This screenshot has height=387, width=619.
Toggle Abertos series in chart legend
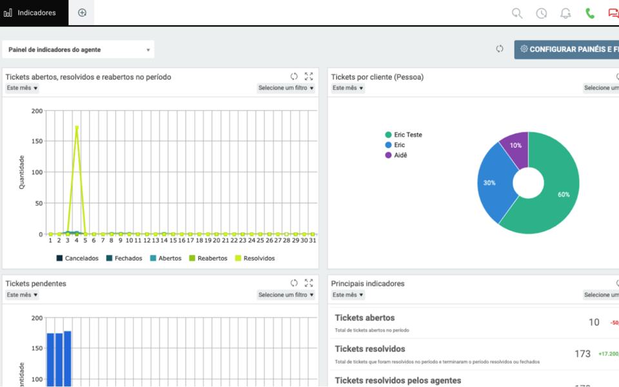coord(166,258)
